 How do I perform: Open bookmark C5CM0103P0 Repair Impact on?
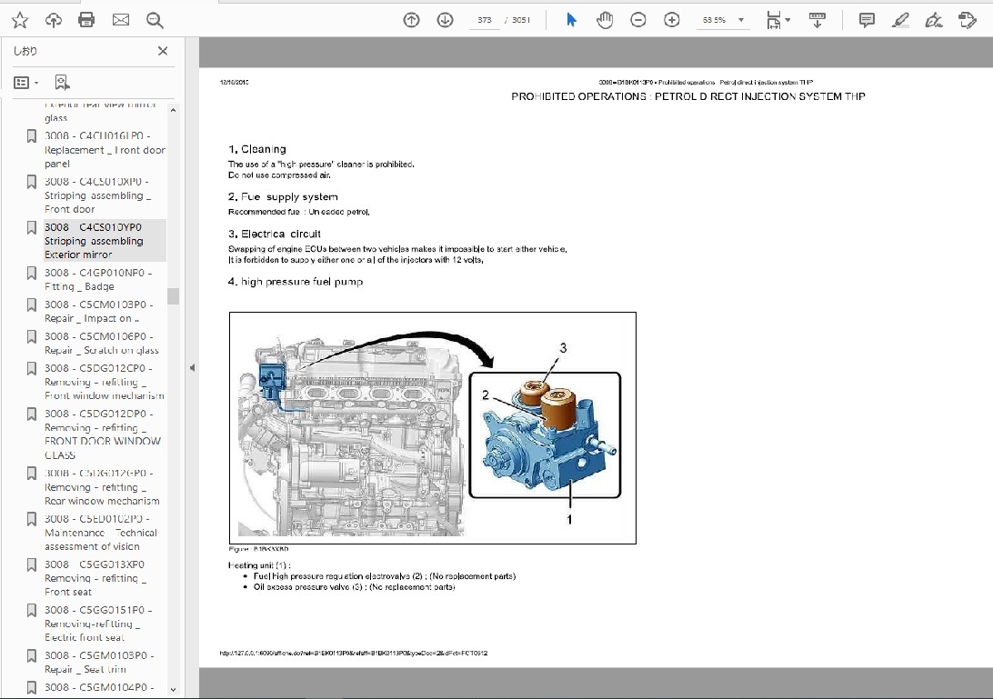tap(98, 311)
